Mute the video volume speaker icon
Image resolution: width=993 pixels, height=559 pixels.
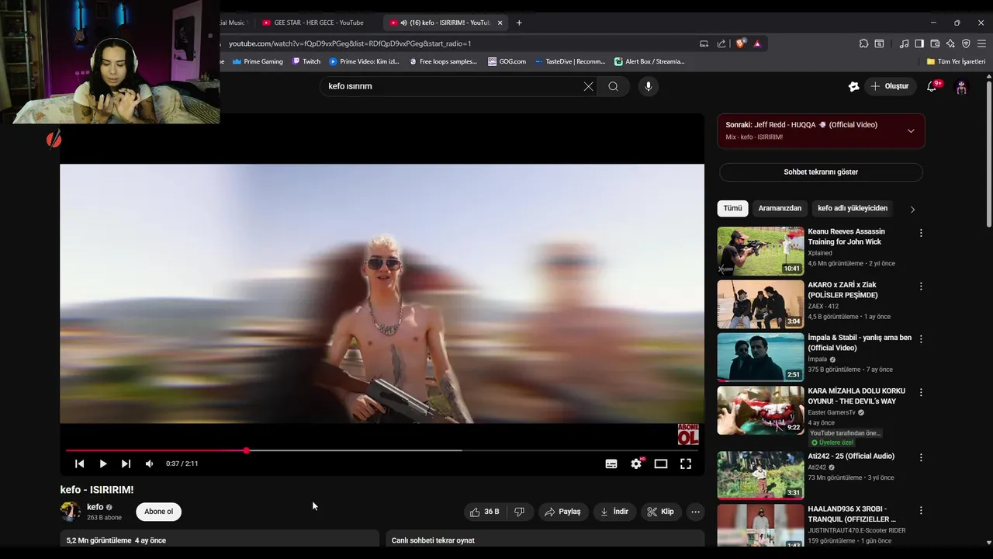pyautogui.click(x=149, y=464)
